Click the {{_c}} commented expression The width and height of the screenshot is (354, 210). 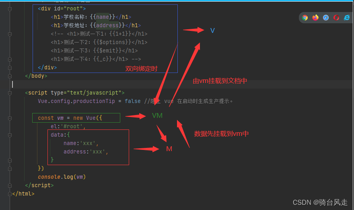[x=103, y=59]
